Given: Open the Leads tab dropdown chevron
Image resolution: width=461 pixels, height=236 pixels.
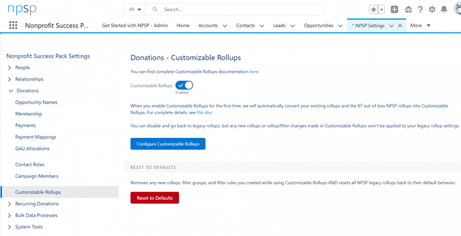Looking at the screenshot, I should click(x=292, y=26).
